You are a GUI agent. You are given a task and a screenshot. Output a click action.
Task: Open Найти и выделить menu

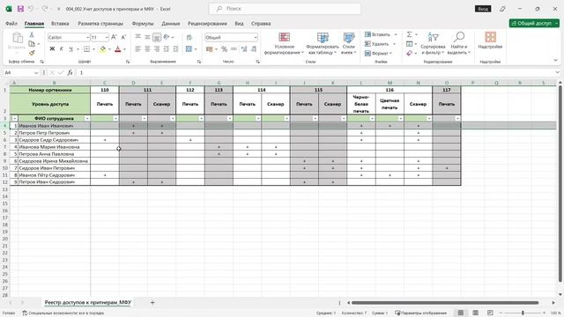click(x=459, y=43)
